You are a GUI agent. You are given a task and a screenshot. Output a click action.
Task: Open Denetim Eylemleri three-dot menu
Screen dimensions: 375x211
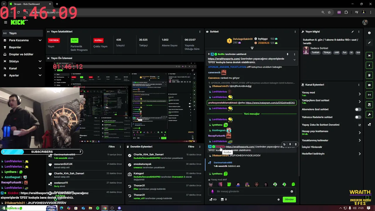click(200, 147)
